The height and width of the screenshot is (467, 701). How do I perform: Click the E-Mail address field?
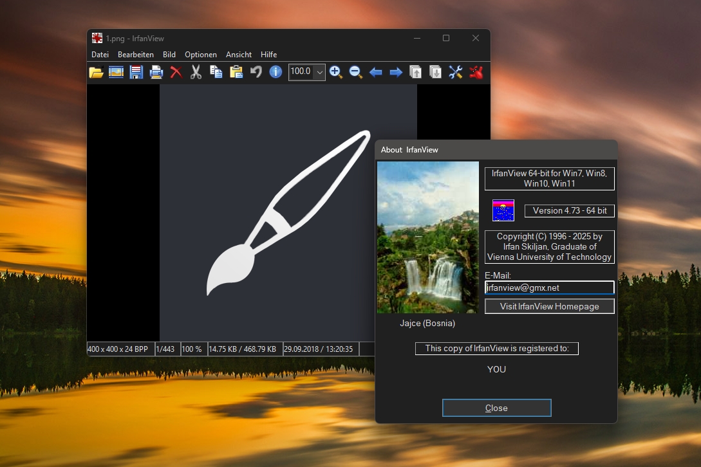549,288
